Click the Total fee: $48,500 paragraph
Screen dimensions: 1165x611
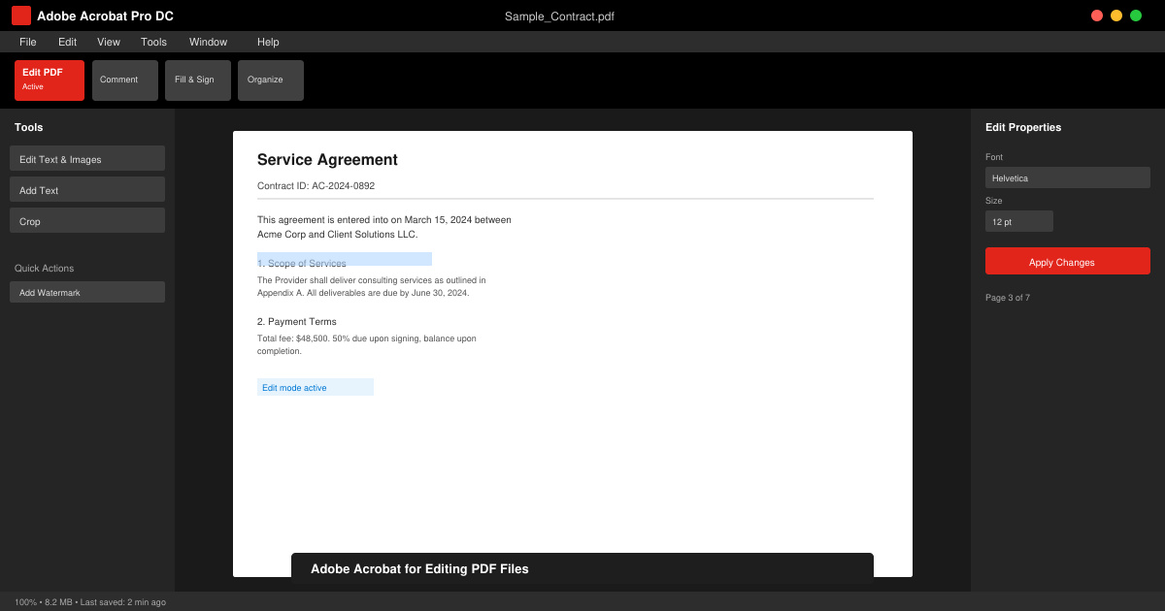coord(367,344)
